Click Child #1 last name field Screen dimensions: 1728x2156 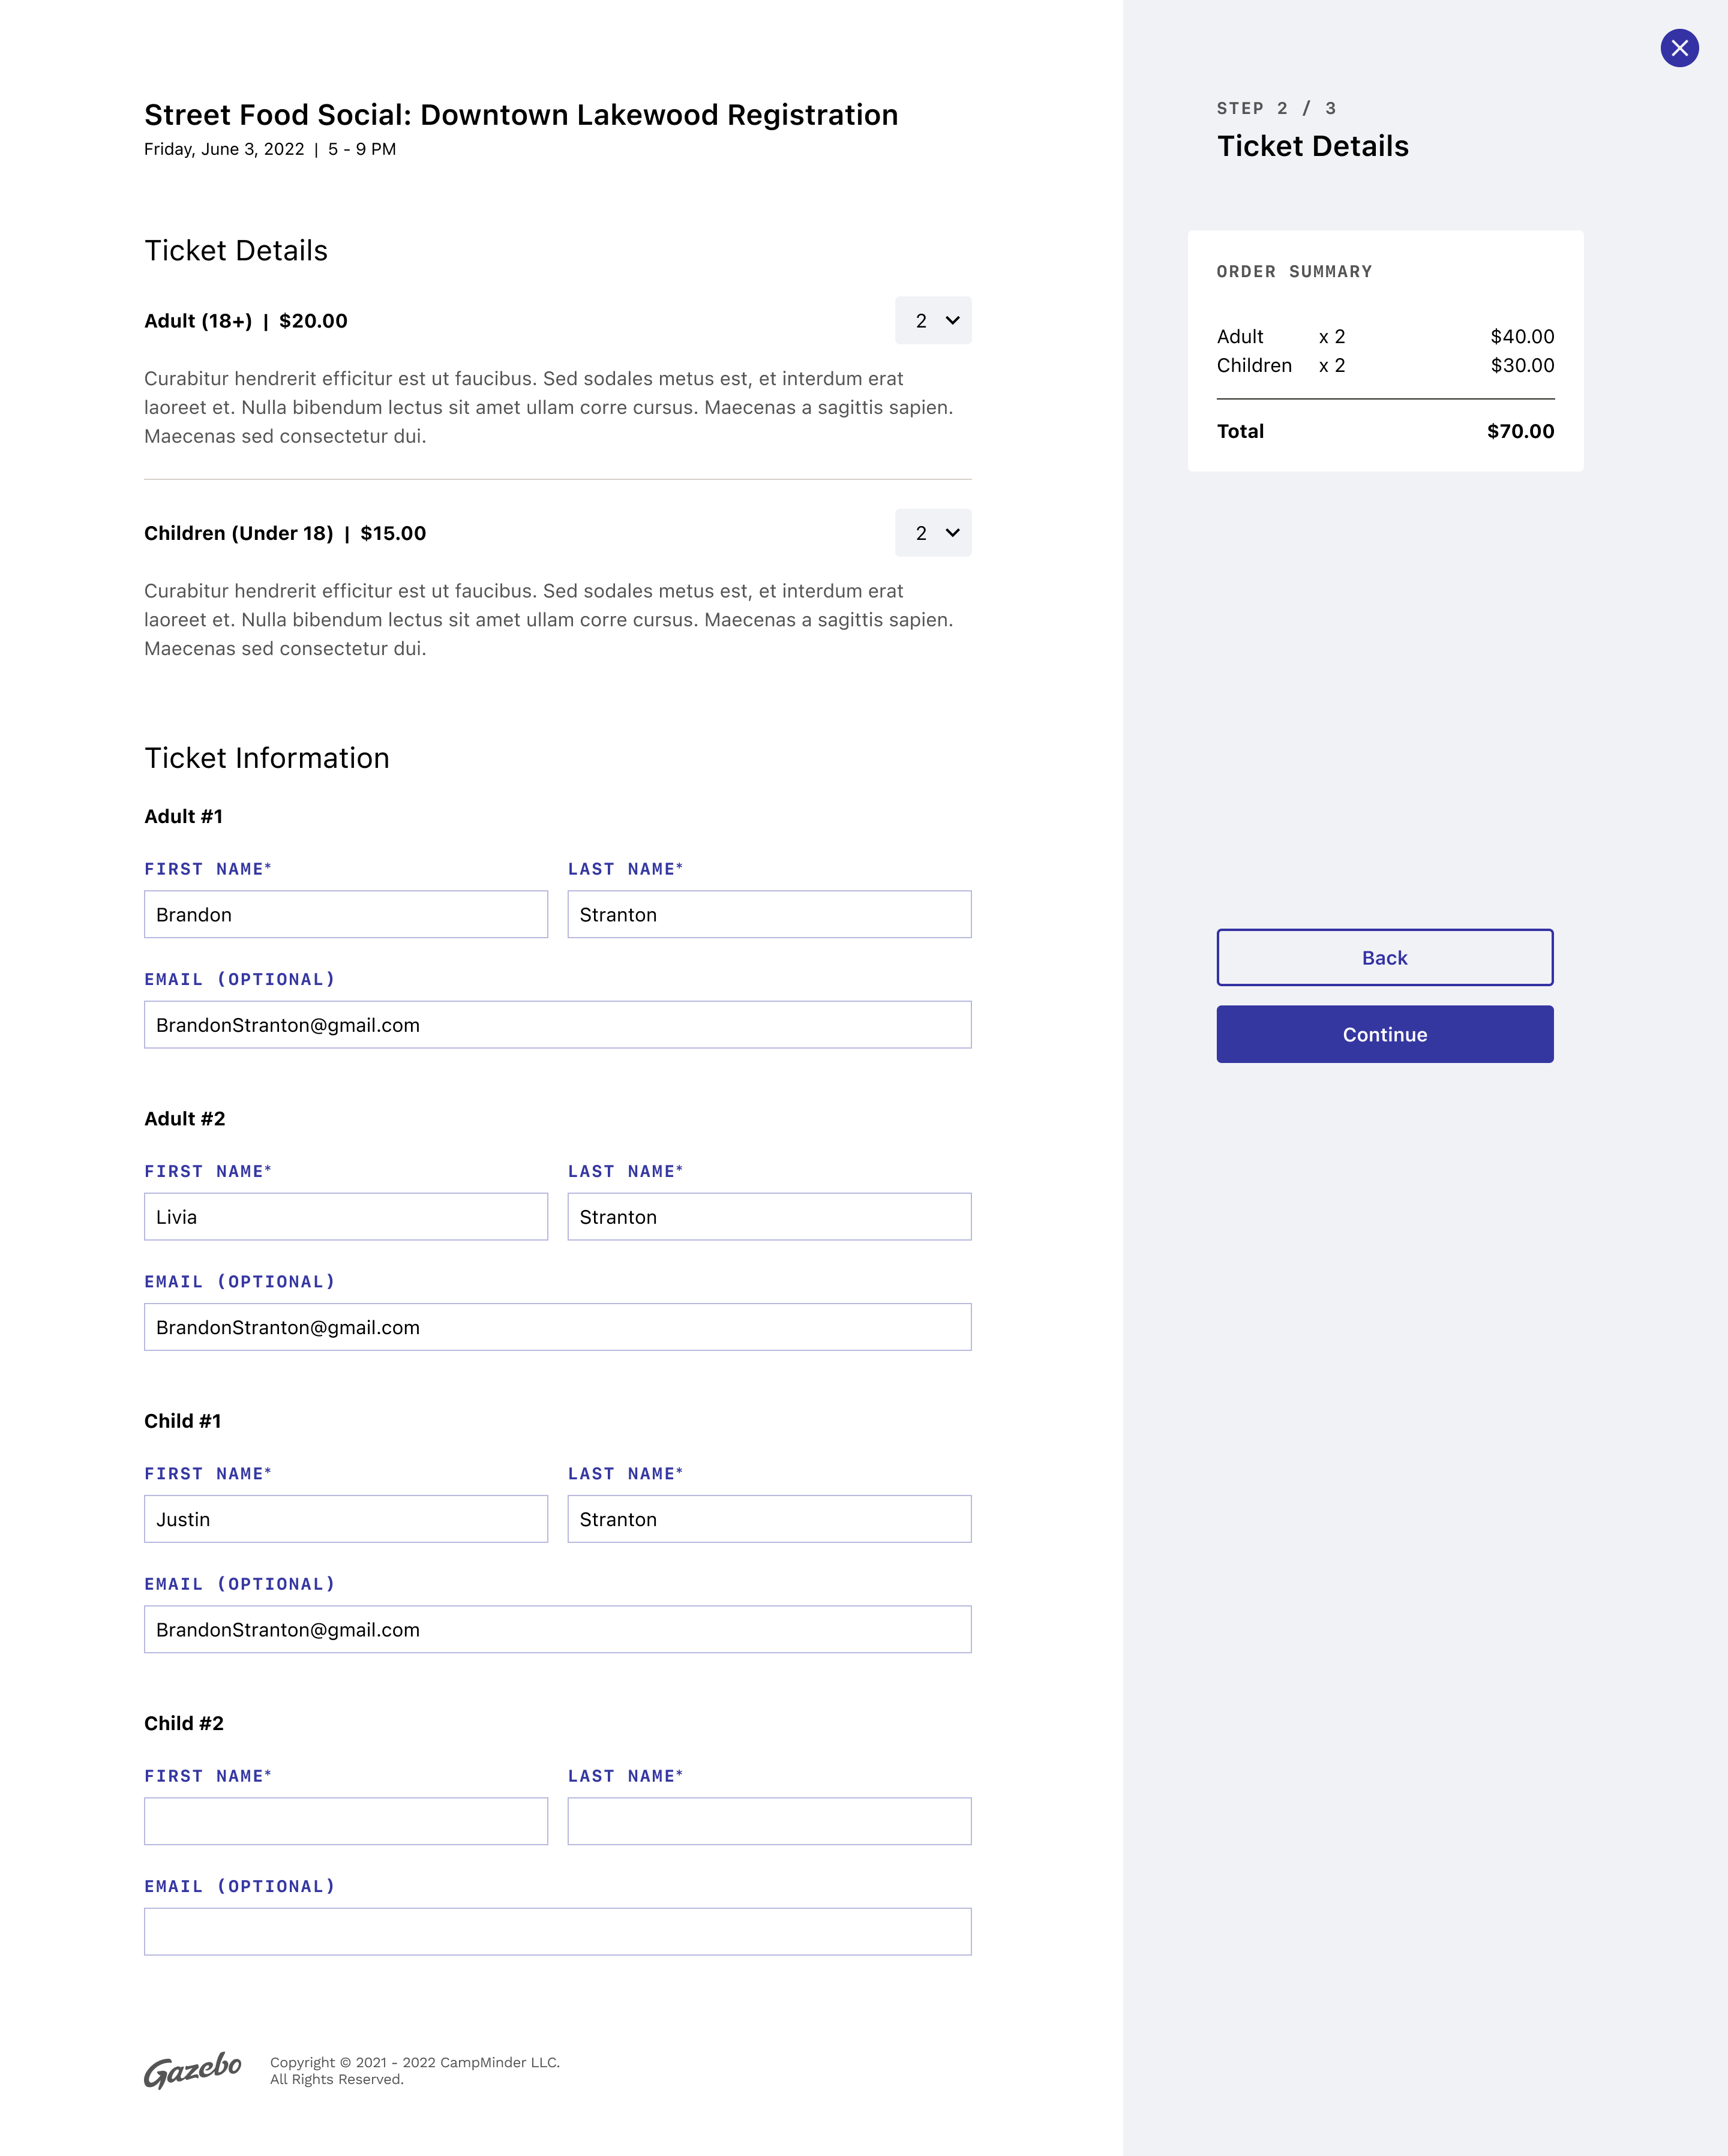(768, 1519)
